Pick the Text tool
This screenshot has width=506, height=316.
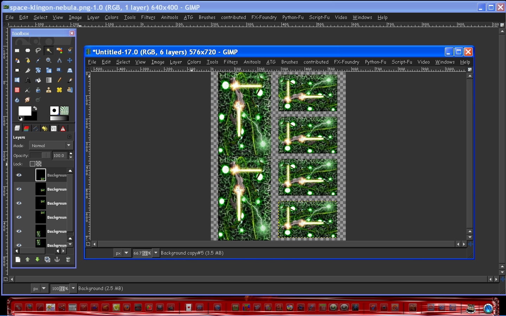pyautogui.click(x=28, y=80)
